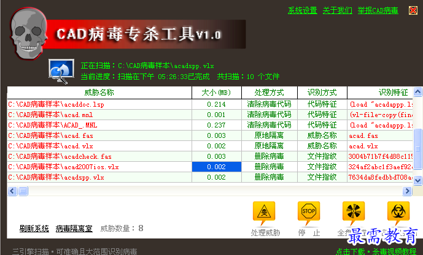Viewport: 423px width, 255px height.
Task: Click 威胁名称 column header
Action: (99, 93)
